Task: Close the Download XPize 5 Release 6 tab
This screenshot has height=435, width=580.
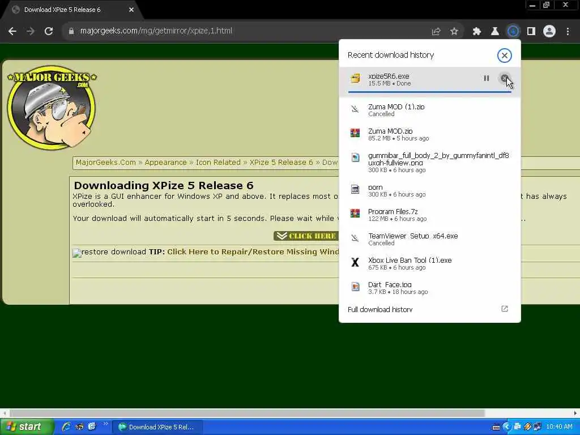Action: [x=131, y=10]
